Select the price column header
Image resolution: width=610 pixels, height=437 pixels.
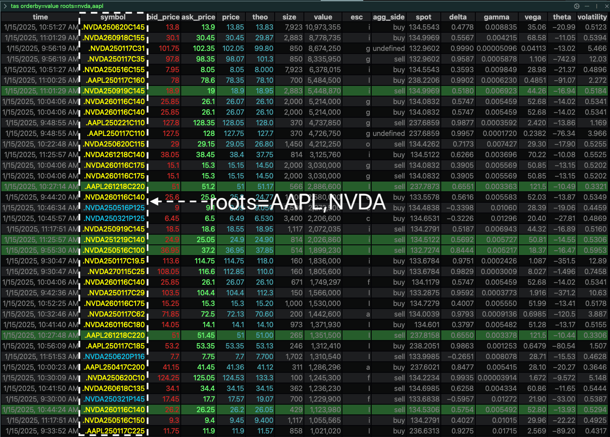(231, 17)
